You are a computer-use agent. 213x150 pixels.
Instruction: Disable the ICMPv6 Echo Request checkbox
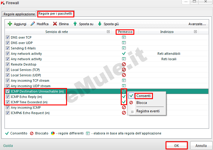[x=8, y=113]
